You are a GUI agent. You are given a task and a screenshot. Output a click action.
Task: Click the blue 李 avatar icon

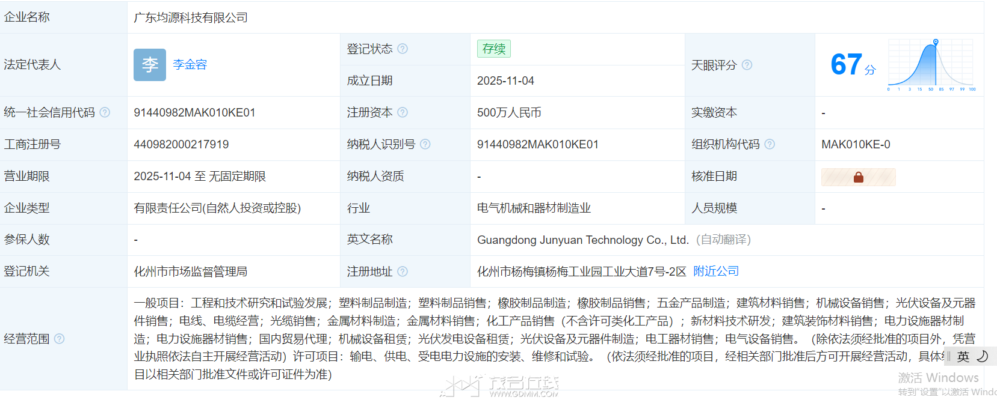point(150,65)
